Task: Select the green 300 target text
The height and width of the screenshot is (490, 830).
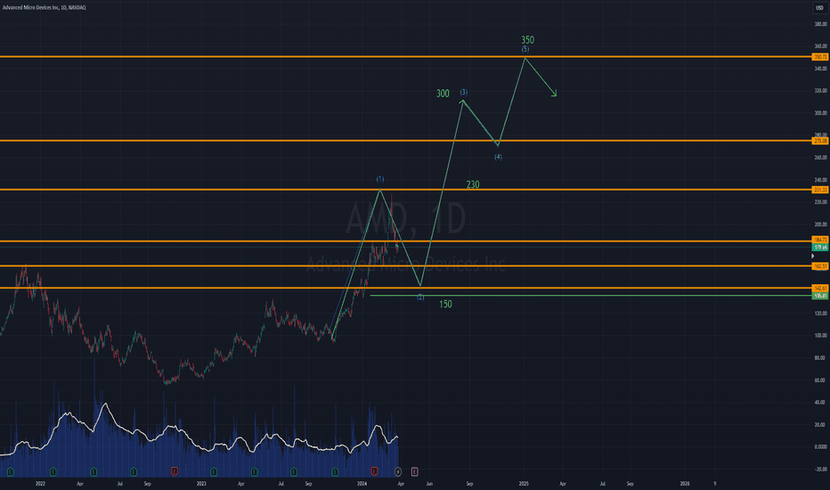Action: (x=443, y=94)
